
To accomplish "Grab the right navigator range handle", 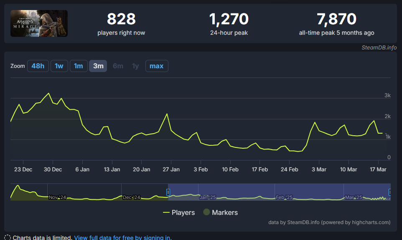I will click(390, 192).
